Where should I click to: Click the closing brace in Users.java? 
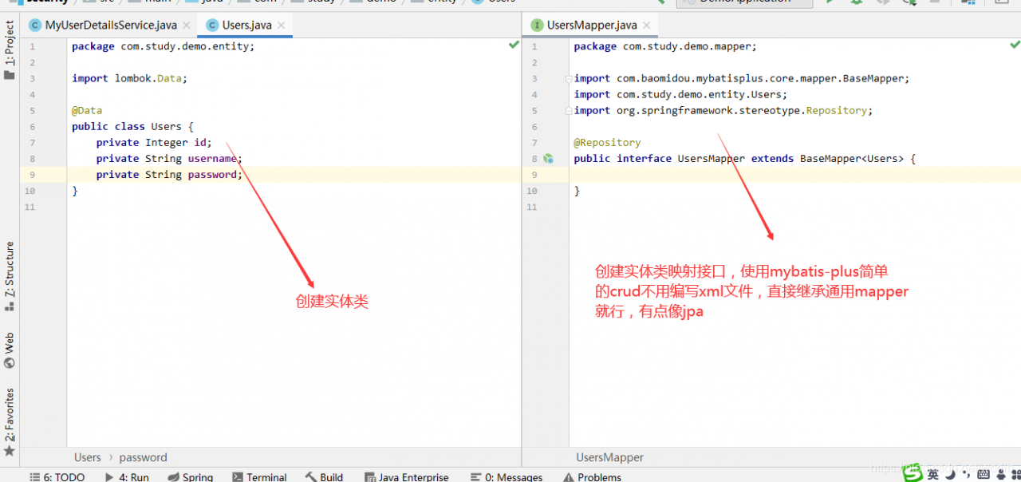point(75,191)
